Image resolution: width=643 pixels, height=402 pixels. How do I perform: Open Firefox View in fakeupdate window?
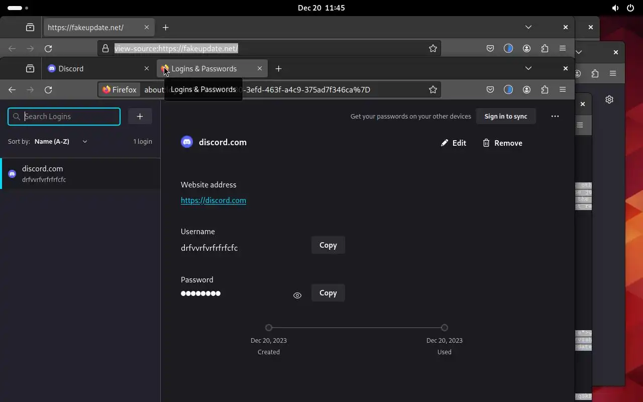[30, 27]
